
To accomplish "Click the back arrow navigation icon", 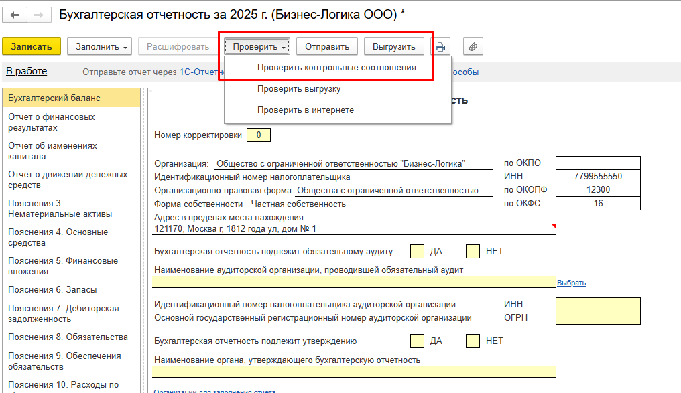I will click(x=15, y=15).
